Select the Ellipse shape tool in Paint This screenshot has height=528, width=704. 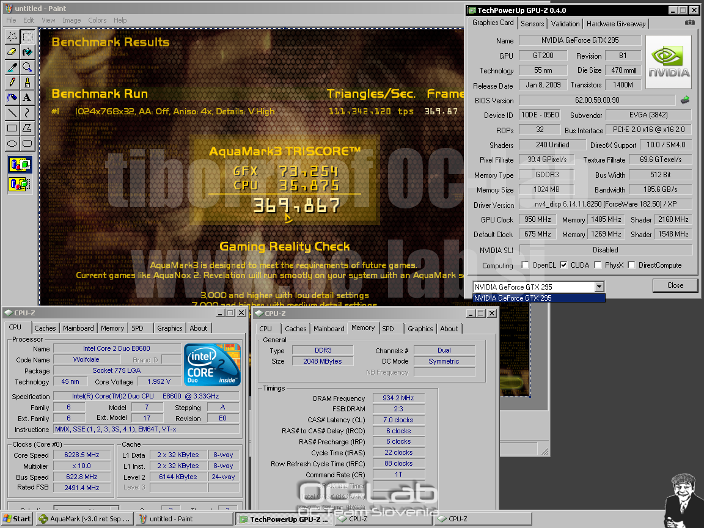[x=12, y=144]
